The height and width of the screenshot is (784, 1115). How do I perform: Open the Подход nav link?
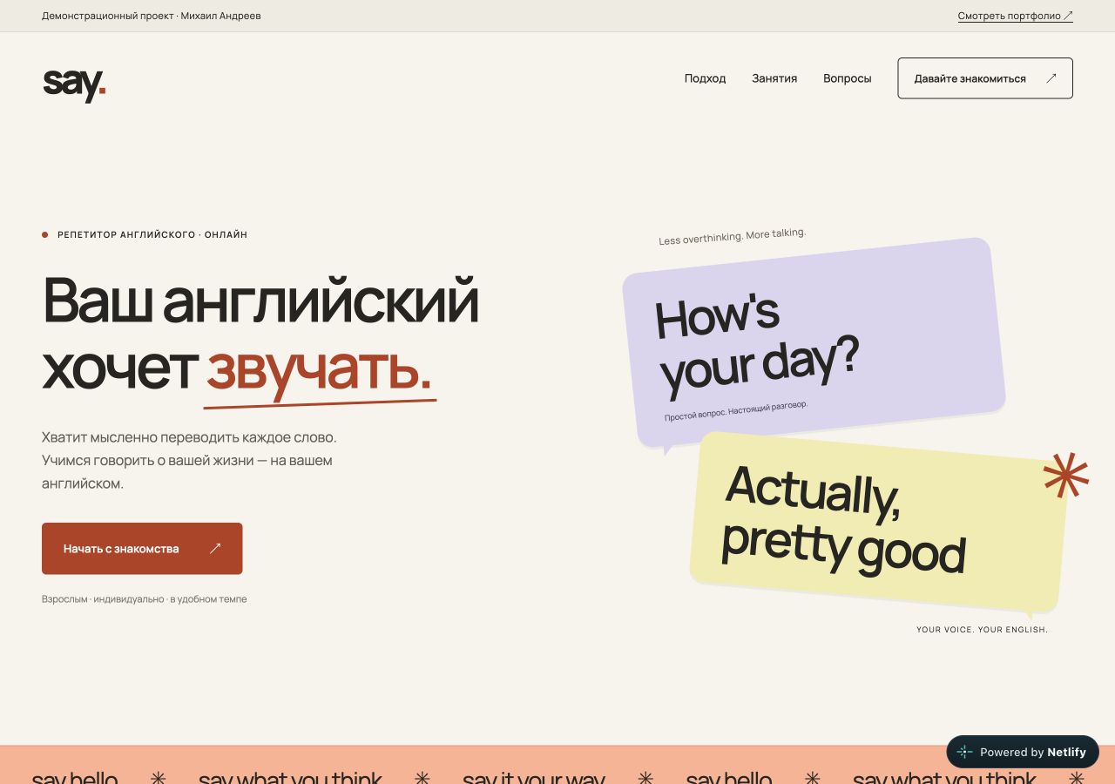tap(705, 78)
